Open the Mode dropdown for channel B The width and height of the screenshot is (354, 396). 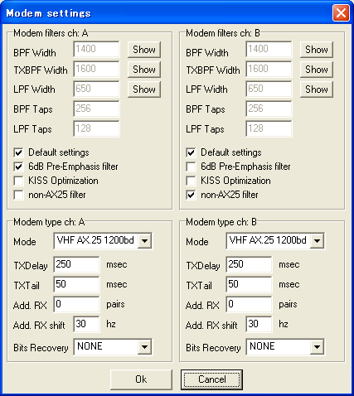[x=317, y=241]
